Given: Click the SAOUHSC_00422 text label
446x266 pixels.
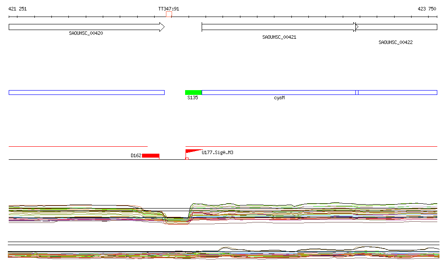Looking at the screenshot, I should coord(395,43).
